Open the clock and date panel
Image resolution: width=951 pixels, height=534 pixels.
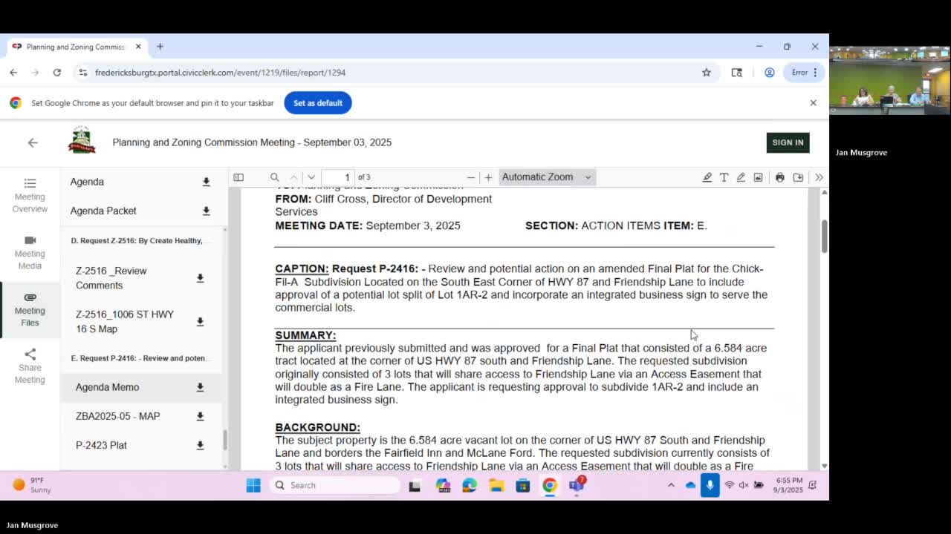[787, 485]
